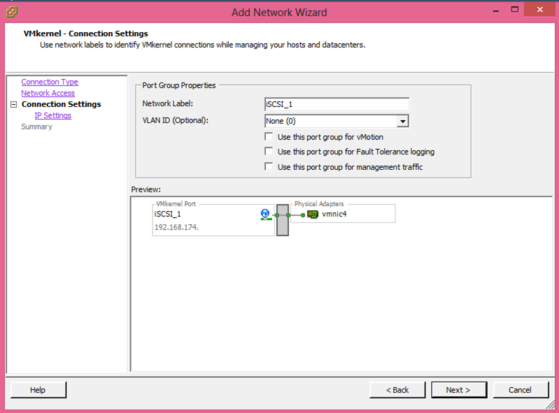Click the Network Label input field
Viewport: 559px width, 413px height.
click(x=337, y=104)
